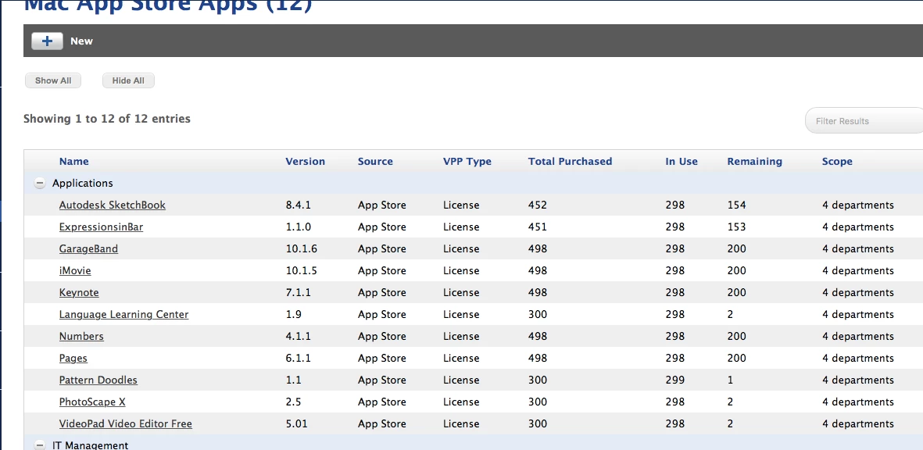Sort by In Use column header

682,161
